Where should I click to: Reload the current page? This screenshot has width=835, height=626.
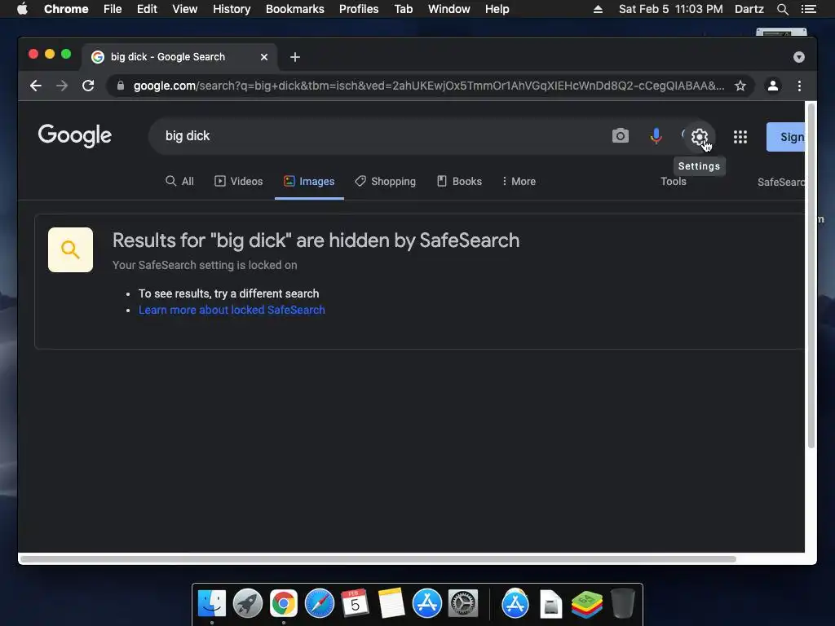coord(88,86)
